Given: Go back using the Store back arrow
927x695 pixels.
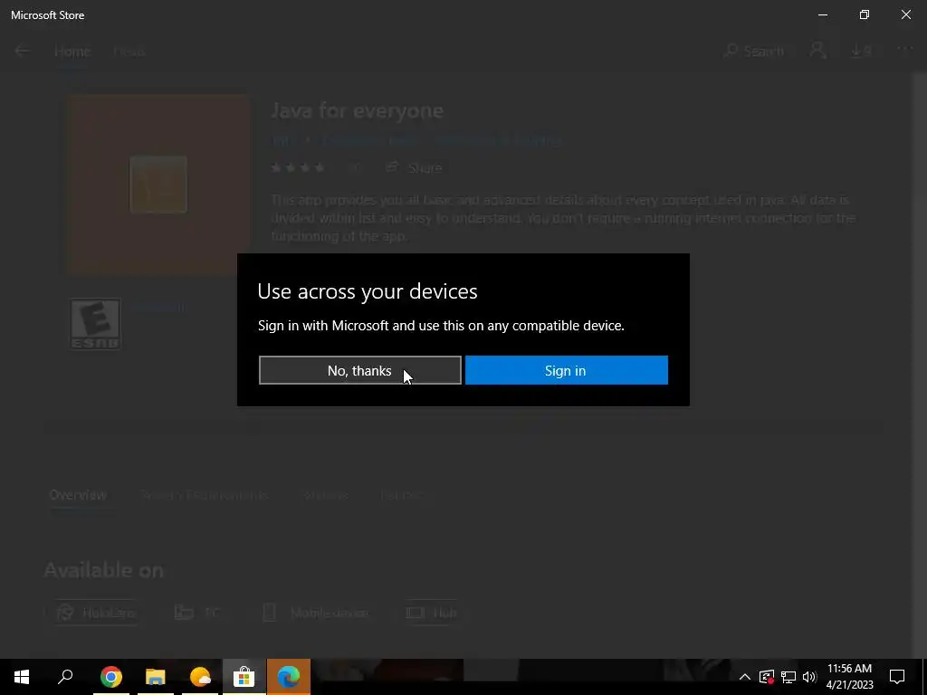Looking at the screenshot, I should (x=23, y=51).
